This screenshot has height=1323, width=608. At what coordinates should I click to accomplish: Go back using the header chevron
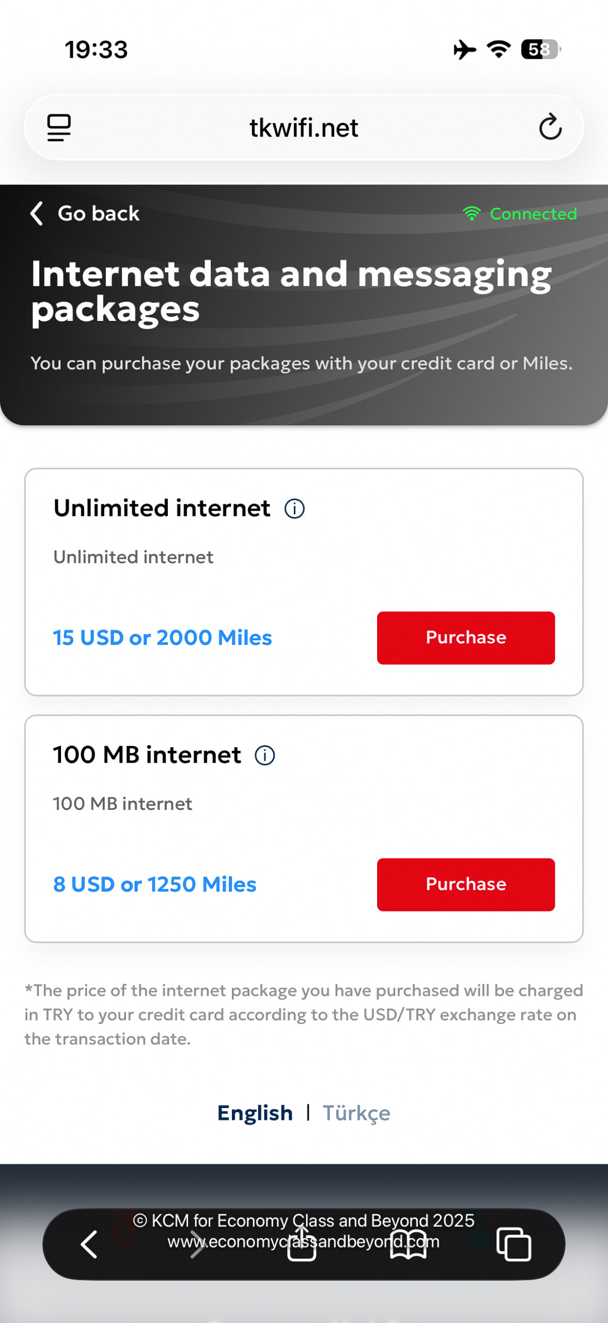(x=37, y=213)
